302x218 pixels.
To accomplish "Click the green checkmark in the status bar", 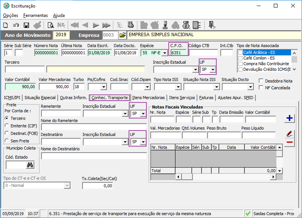I will 248,213.
